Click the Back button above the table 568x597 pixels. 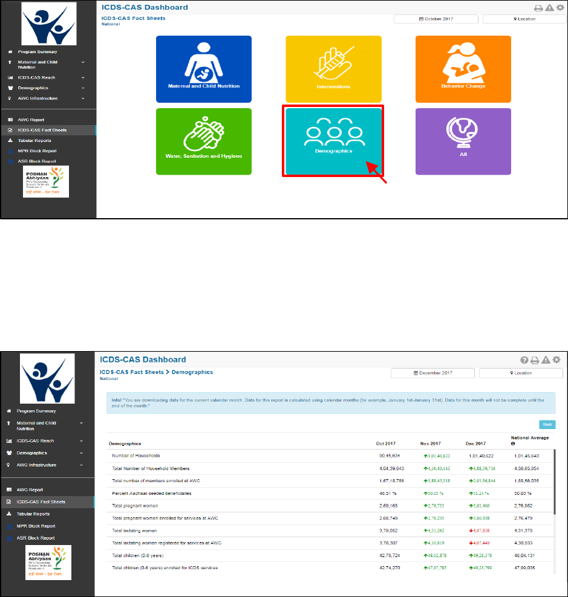pos(547,425)
